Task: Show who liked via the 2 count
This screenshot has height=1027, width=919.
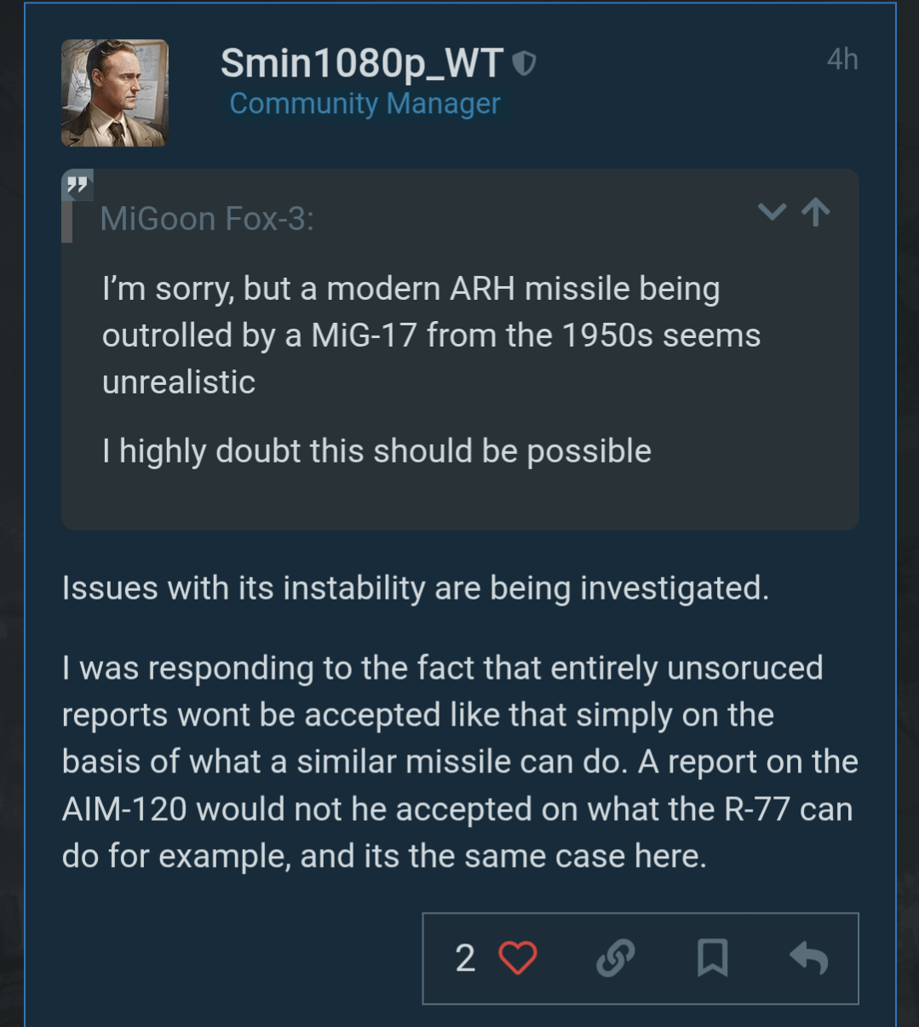Action: coord(465,958)
